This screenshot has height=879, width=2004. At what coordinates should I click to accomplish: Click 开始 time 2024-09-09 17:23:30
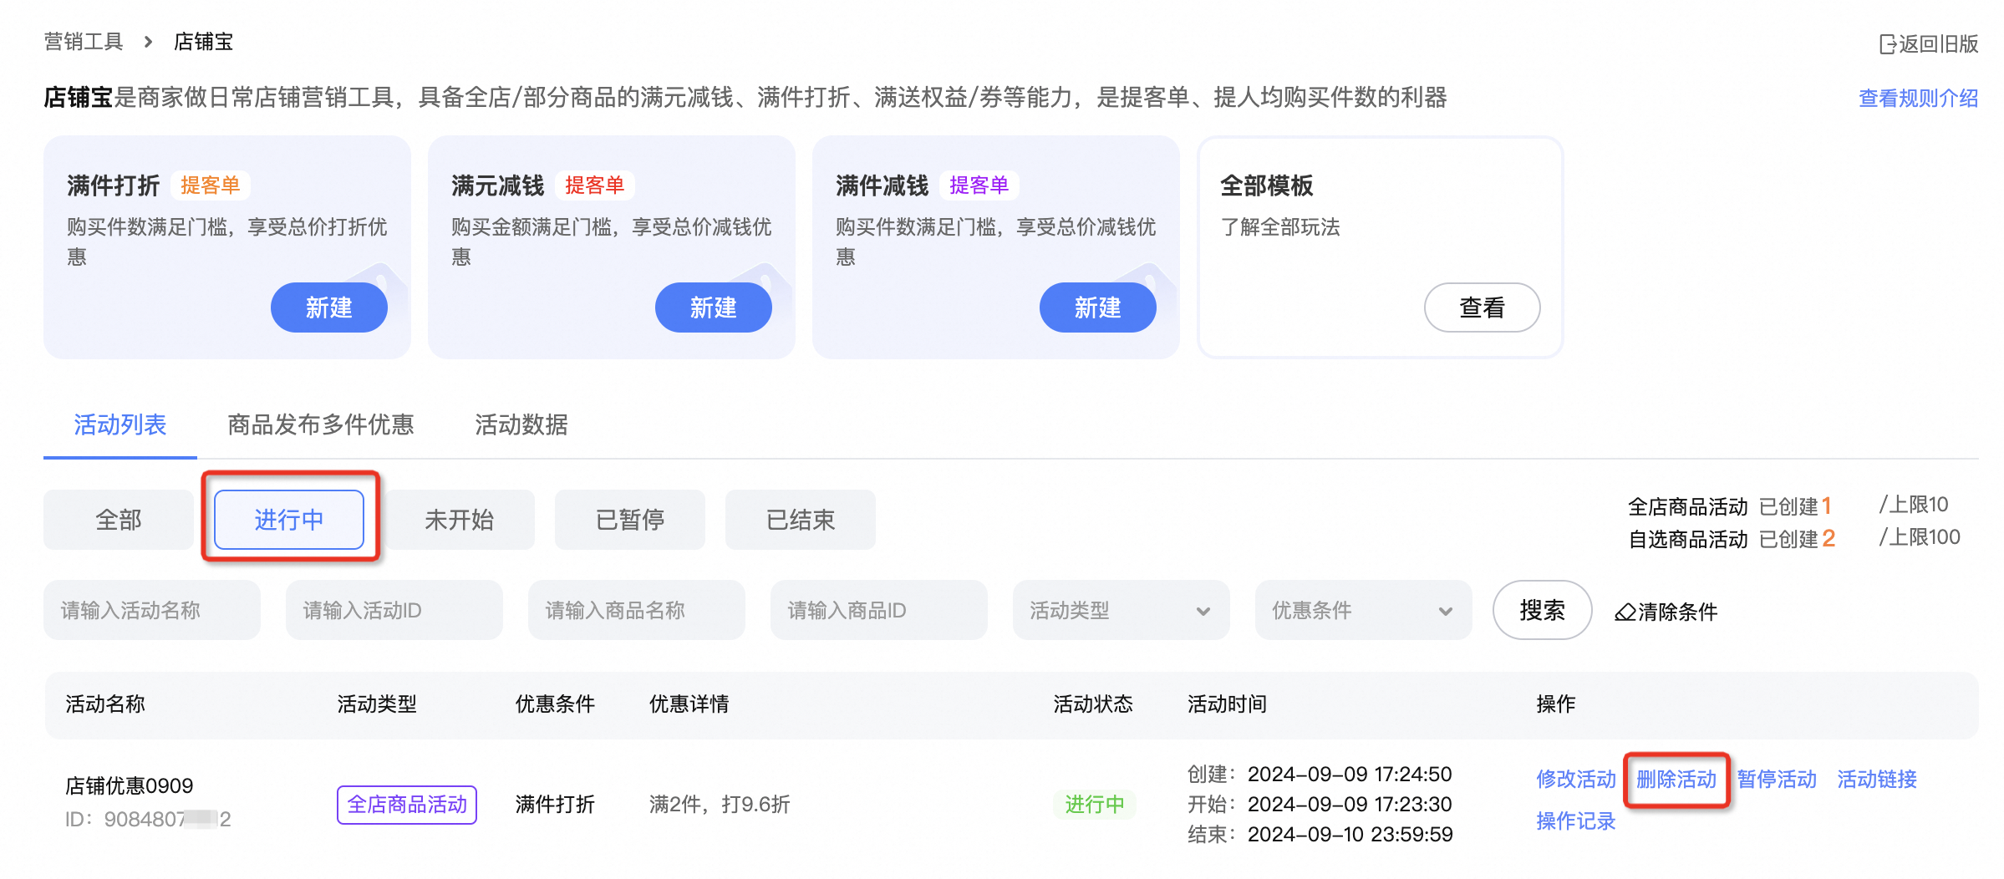1350,804
